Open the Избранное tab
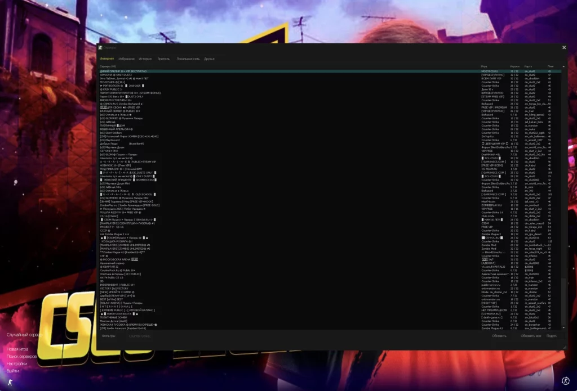577x391 pixels. point(126,59)
